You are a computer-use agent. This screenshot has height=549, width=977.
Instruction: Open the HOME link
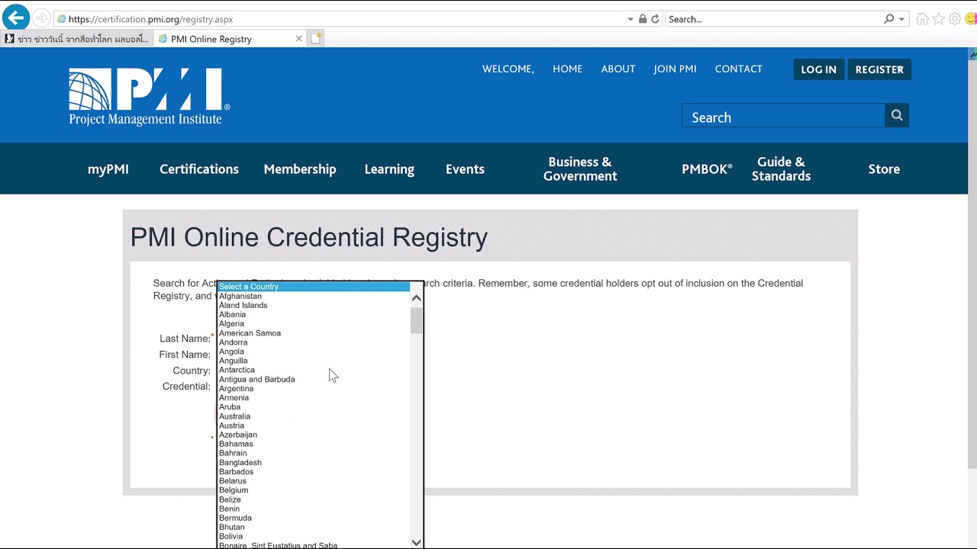click(x=567, y=69)
